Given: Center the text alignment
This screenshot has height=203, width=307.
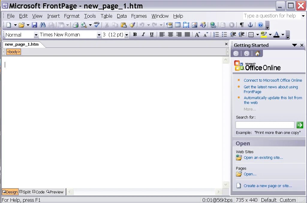Looking at the screenshot, I should point(170,35).
